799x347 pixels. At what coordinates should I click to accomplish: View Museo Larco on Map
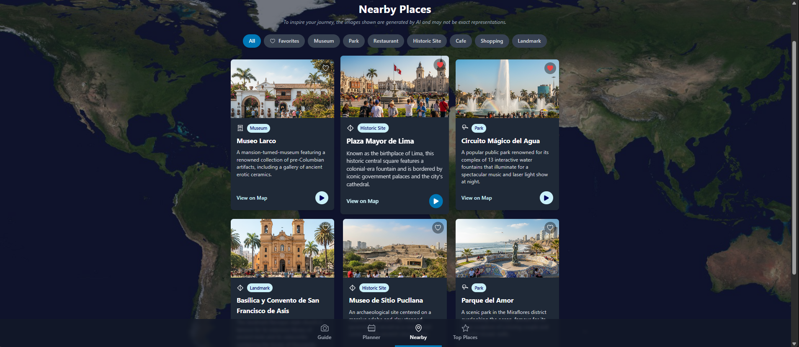click(x=252, y=198)
